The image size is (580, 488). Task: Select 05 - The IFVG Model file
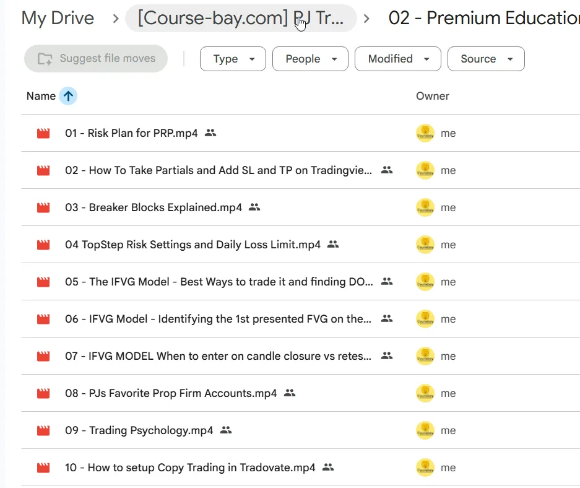[219, 282]
